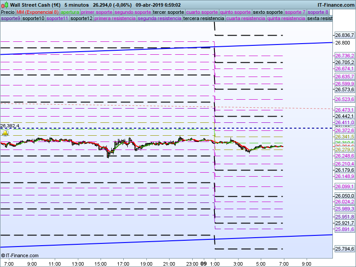This screenshot has width=356, height=267.
Task: Click the 26.674,1 price axis label
Action: [x=344, y=69]
